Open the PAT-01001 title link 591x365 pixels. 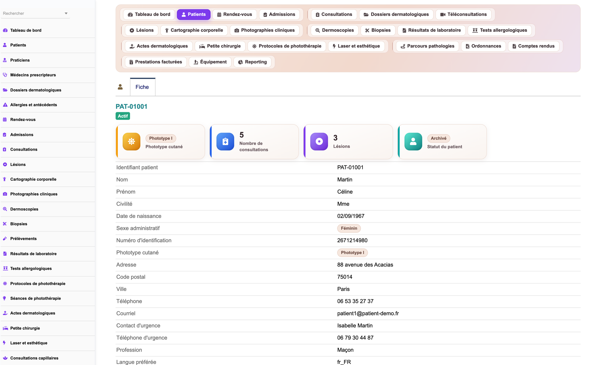(132, 106)
